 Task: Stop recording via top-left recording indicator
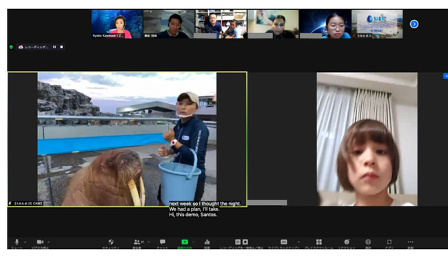[x=61, y=47]
